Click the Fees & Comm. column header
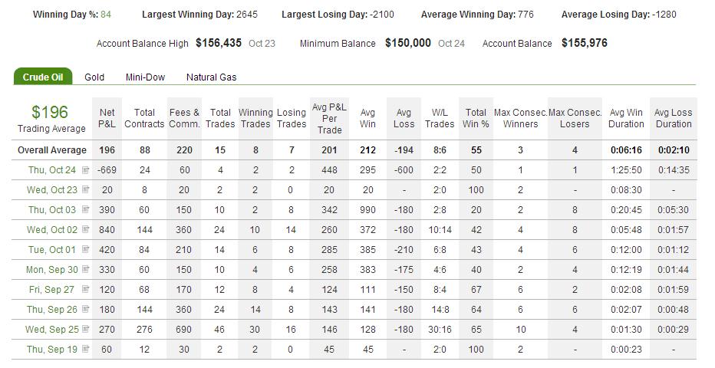Screen dimensions: 715x368 point(184,118)
